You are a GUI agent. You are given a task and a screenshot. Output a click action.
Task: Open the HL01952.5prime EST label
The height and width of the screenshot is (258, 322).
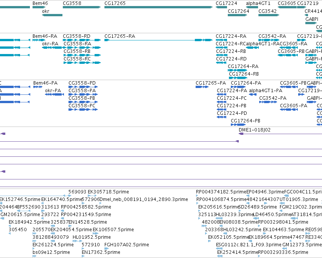(92, 237)
